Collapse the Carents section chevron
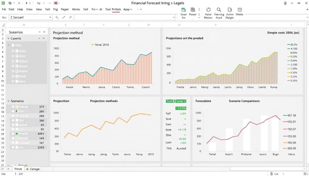The width and height of the screenshot is (309, 176). coord(44,38)
